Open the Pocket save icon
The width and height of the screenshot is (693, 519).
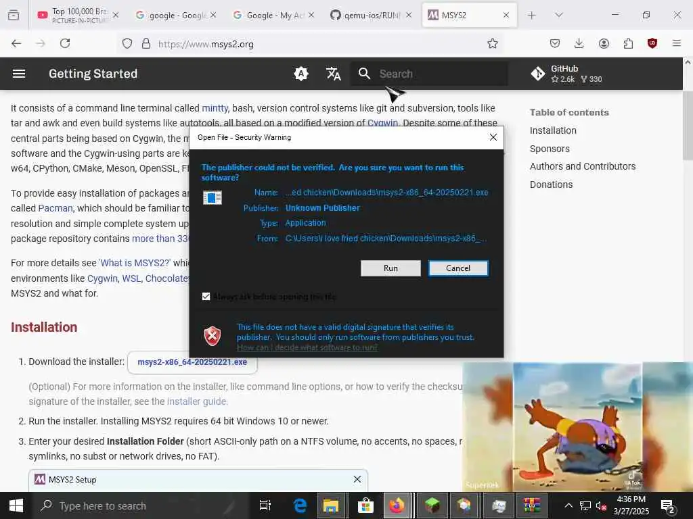pyautogui.click(x=555, y=44)
